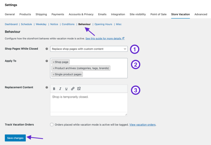211x145 pixels.
Task: Open the Misc subsection
Action: 119,24
